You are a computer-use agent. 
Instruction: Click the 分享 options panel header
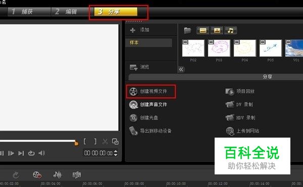pyautogui.click(x=216, y=77)
